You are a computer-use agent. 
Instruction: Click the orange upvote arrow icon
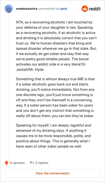(x=7, y=163)
